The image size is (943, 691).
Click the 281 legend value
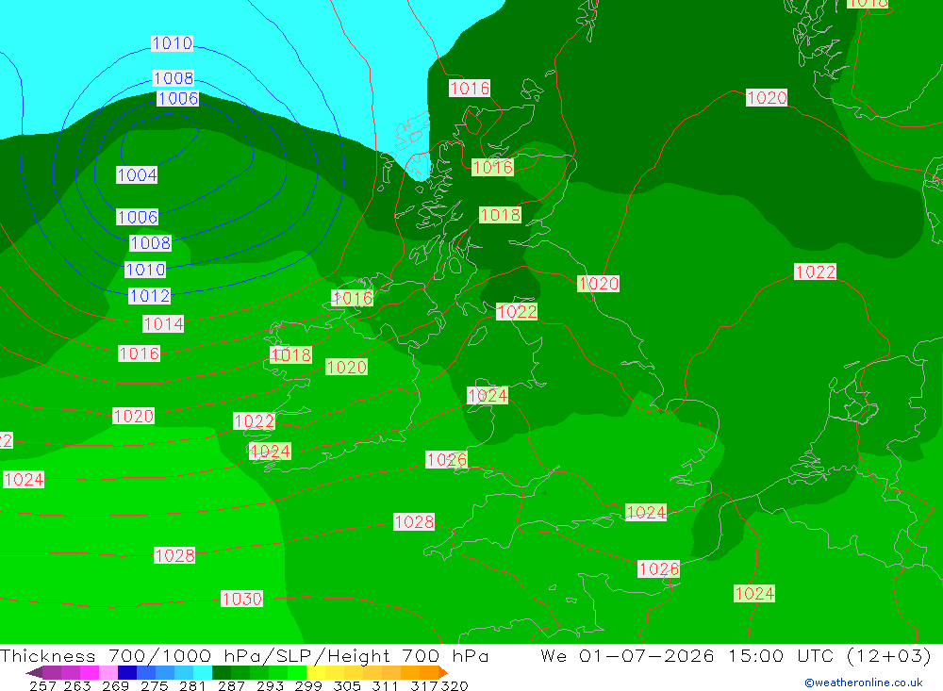(192, 685)
